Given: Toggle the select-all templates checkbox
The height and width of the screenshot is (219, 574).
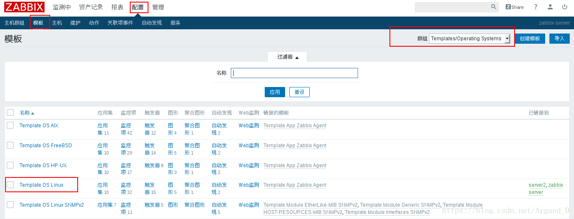Looking at the screenshot, I should [x=10, y=112].
